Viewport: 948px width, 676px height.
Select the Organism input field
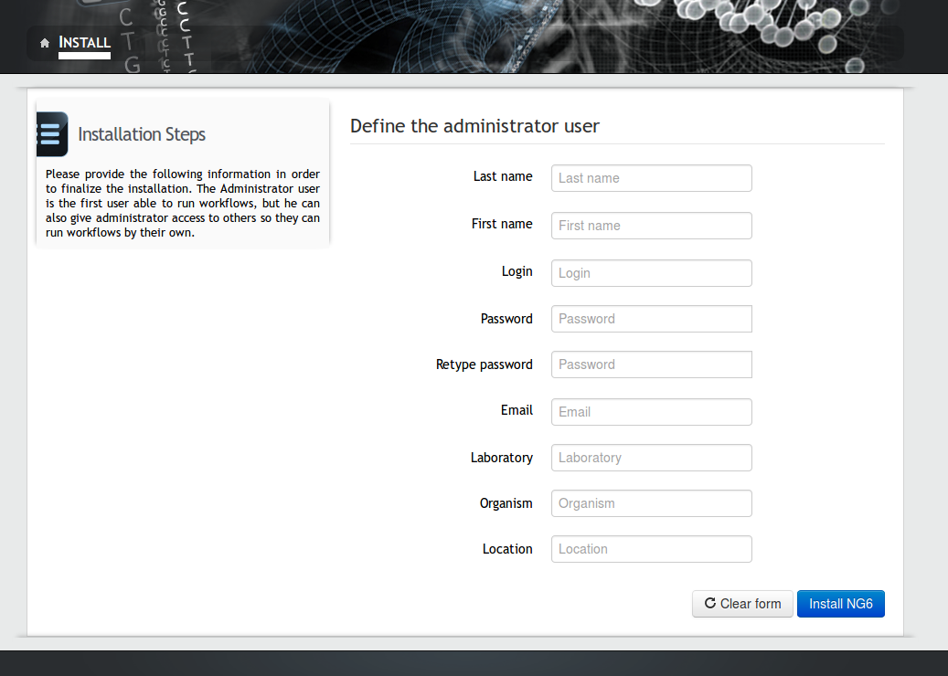coord(651,503)
